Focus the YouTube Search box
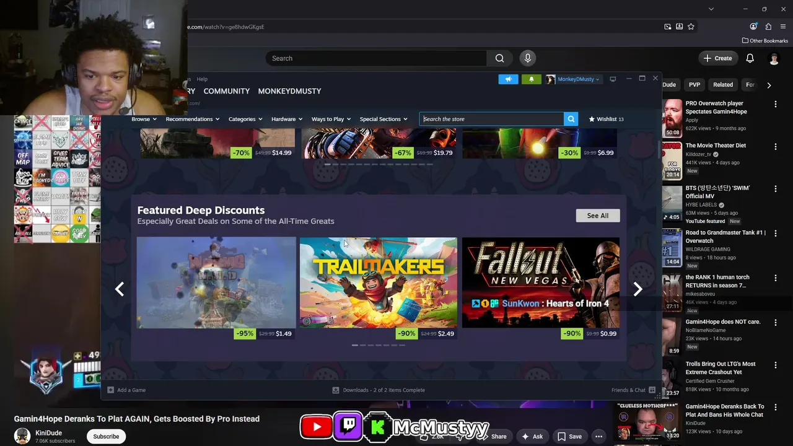Screen dimensions: 793x446 (x=376, y=58)
